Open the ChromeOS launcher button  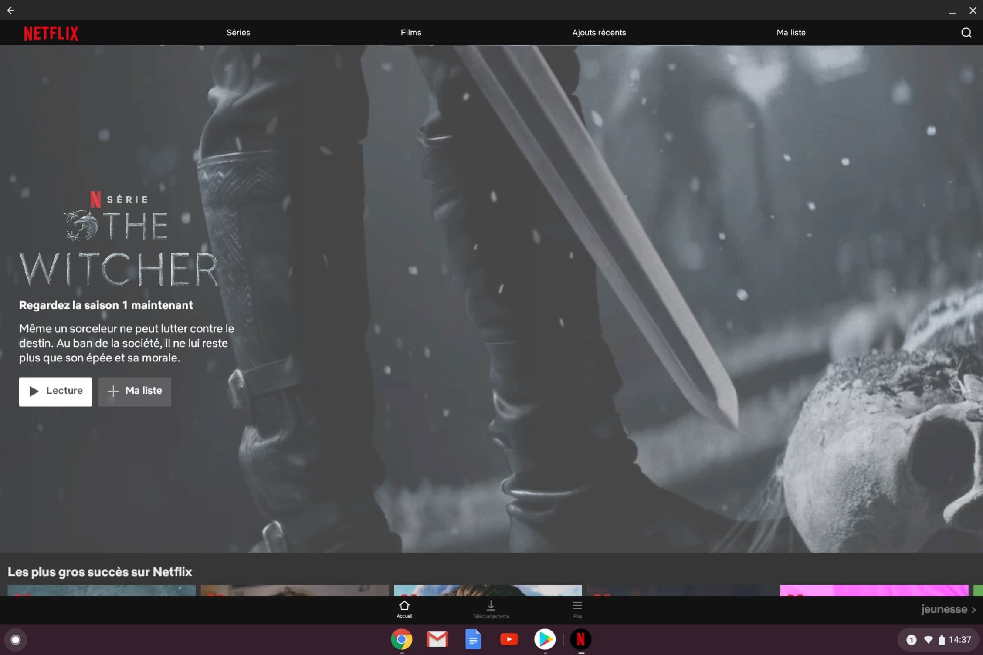click(16, 640)
